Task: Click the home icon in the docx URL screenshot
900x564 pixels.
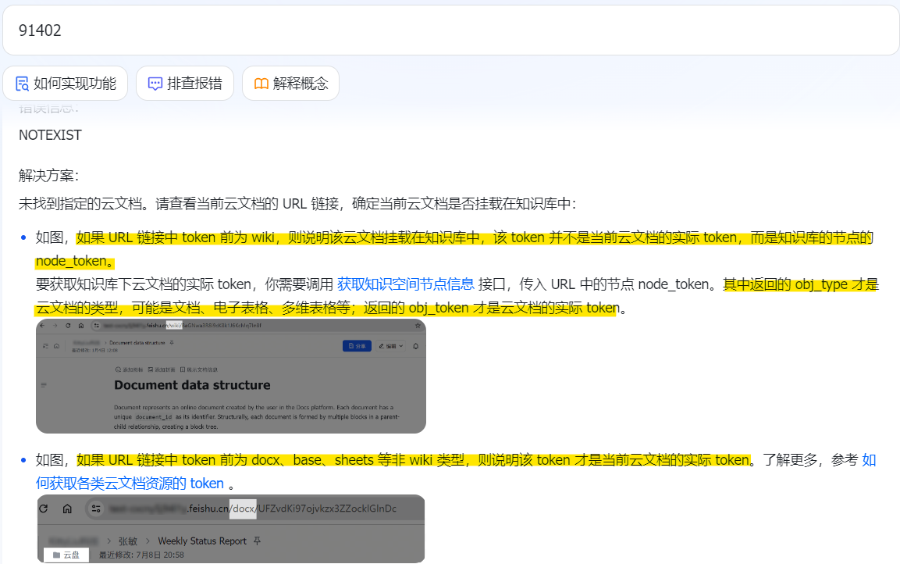Action: point(67,509)
